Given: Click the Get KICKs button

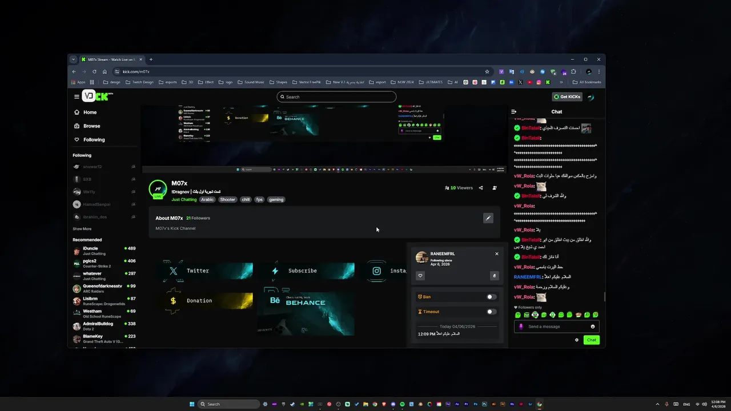Looking at the screenshot, I should (x=567, y=97).
